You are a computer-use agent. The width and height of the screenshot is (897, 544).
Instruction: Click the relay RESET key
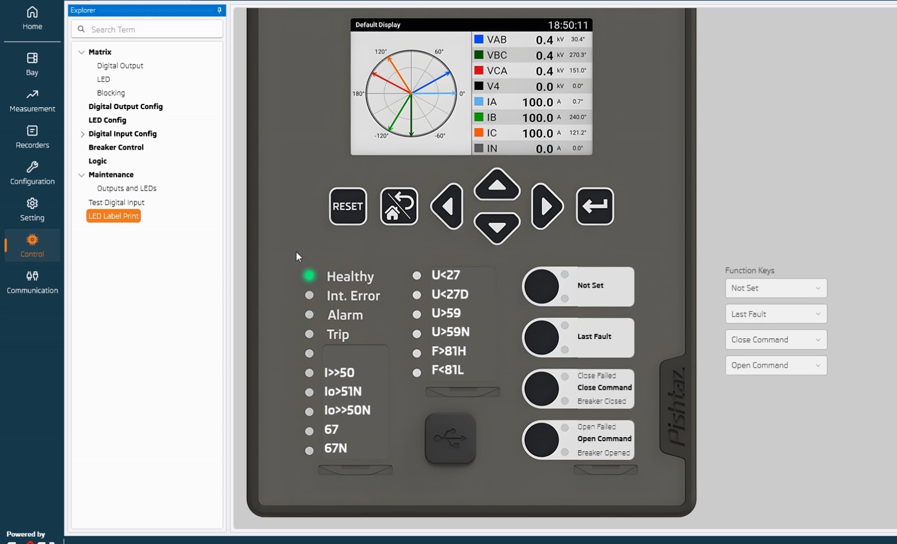pyautogui.click(x=348, y=206)
